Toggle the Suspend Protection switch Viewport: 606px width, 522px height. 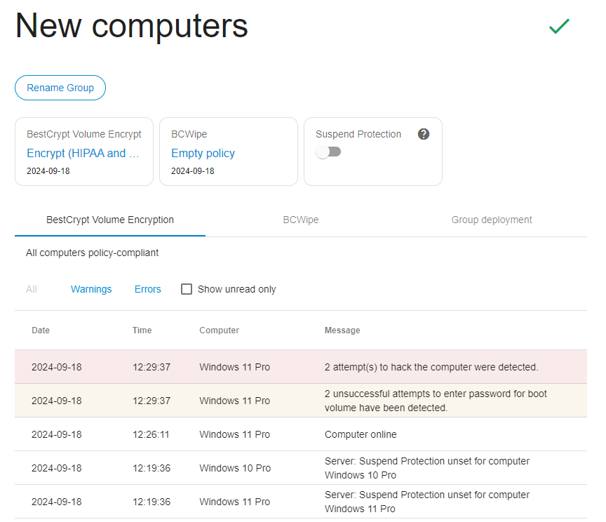coord(328,152)
